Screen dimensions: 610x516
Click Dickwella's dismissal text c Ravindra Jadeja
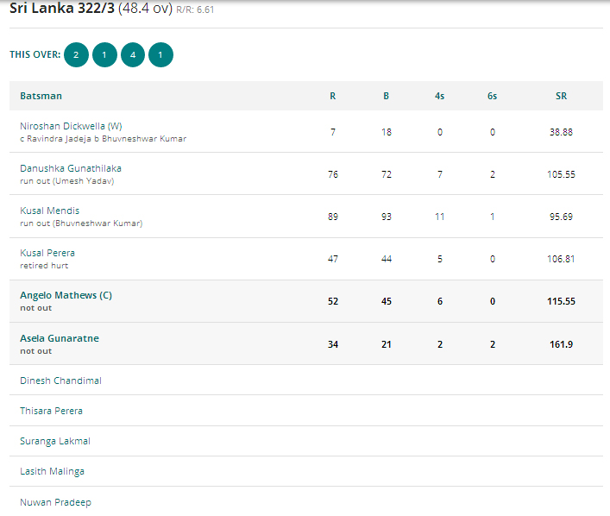pos(103,139)
